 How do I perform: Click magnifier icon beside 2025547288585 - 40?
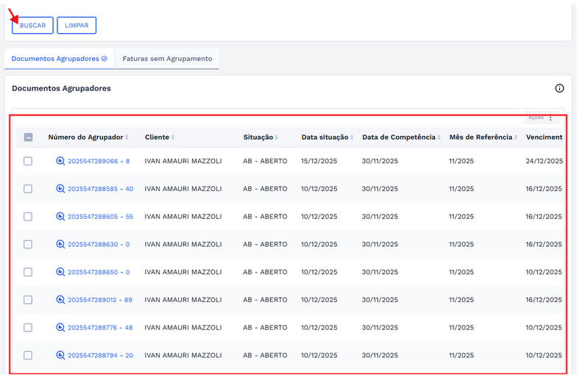60,189
